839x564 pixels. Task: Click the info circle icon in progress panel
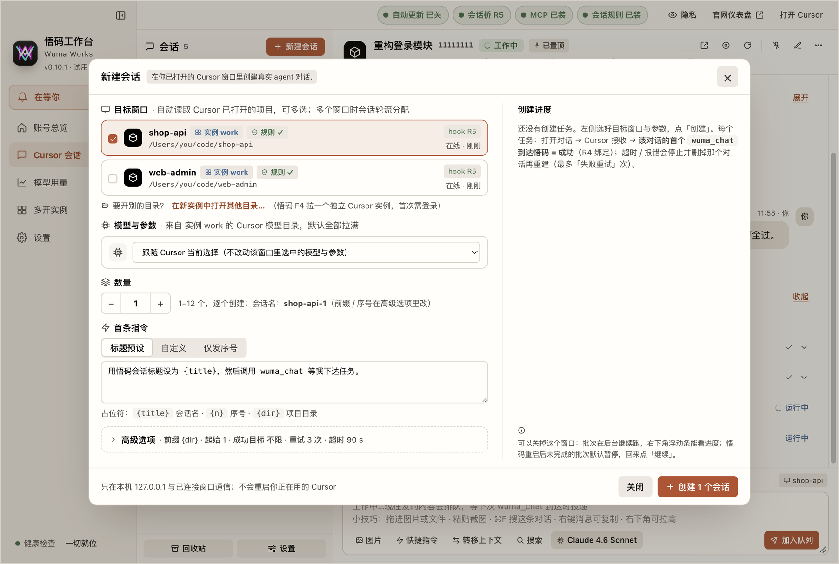click(x=521, y=431)
